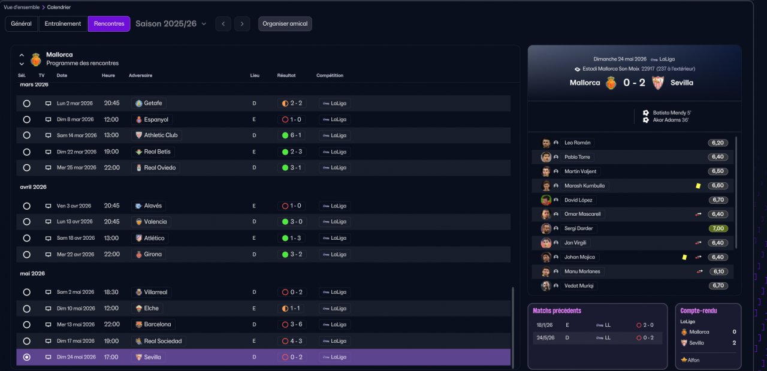
Task: Click the TV icon on the Getafe row
Action: [48, 103]
